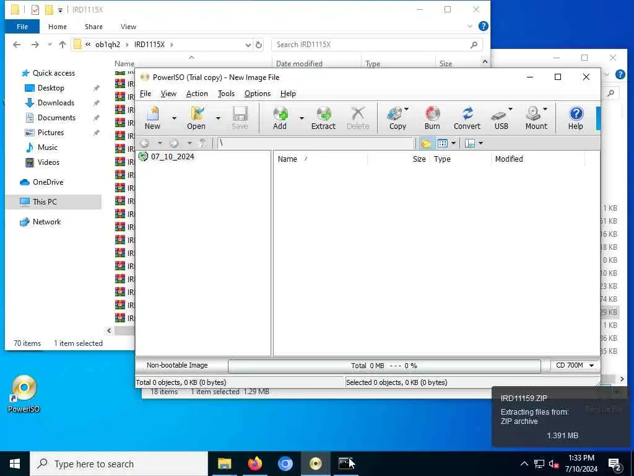Screen dimensions: 634x476
Task: Expand the view mode dropdown arrow
Action: click(x=453, y=143)
